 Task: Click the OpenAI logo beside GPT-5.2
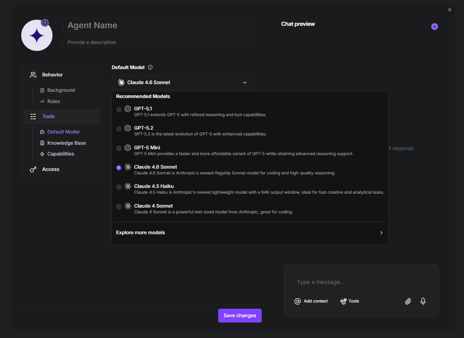(x=128, y=128)
